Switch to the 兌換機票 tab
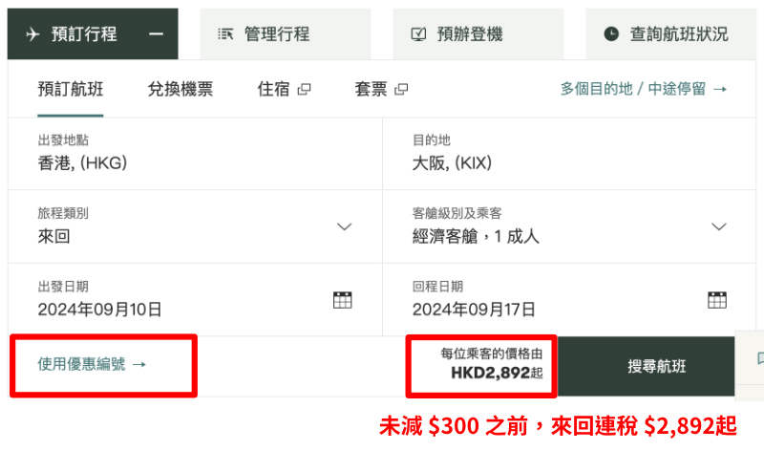 pos(180,89)
